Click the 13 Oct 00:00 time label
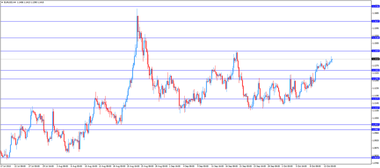 (331, 166)
